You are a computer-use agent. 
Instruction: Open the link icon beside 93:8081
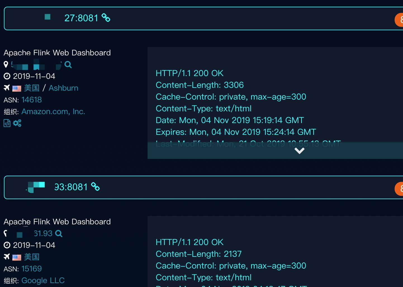pyautogui.click(x=95, y=187)
